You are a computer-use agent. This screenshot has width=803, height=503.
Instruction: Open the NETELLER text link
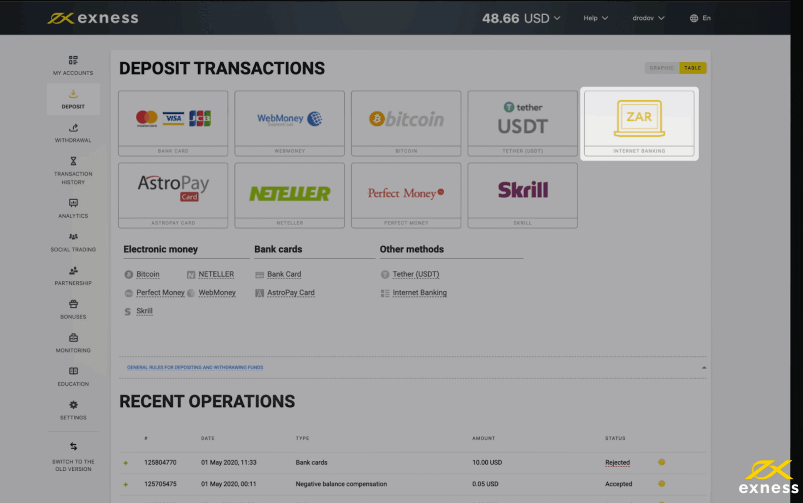(x=216, y=274)
